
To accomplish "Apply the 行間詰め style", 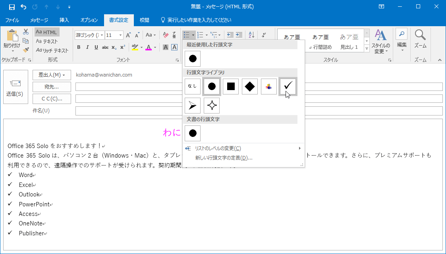I will (321, 42).
